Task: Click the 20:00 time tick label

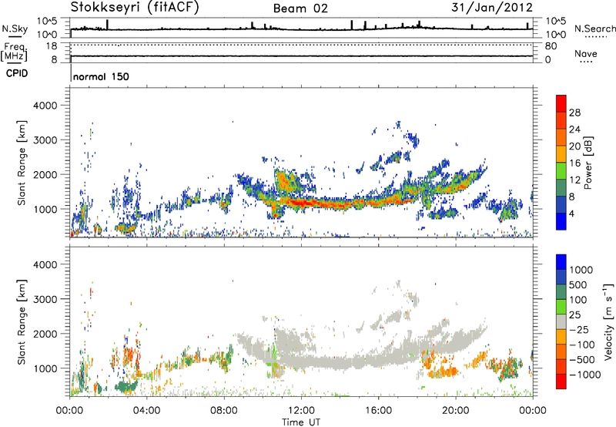Action: tap(456, 411)
